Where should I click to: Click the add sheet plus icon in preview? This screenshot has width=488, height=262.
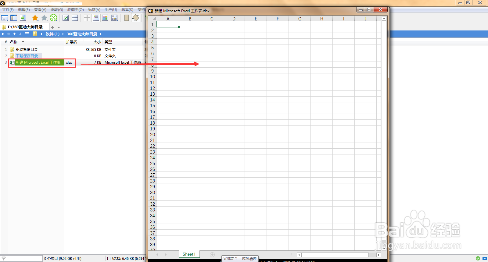pos(212,254)
